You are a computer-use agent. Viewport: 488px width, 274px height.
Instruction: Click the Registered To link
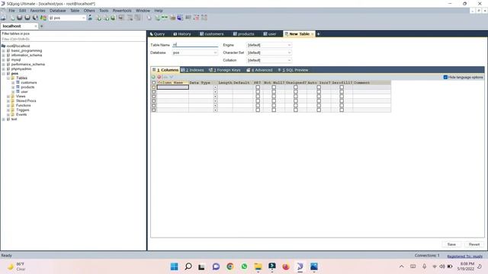coord(464,256)
